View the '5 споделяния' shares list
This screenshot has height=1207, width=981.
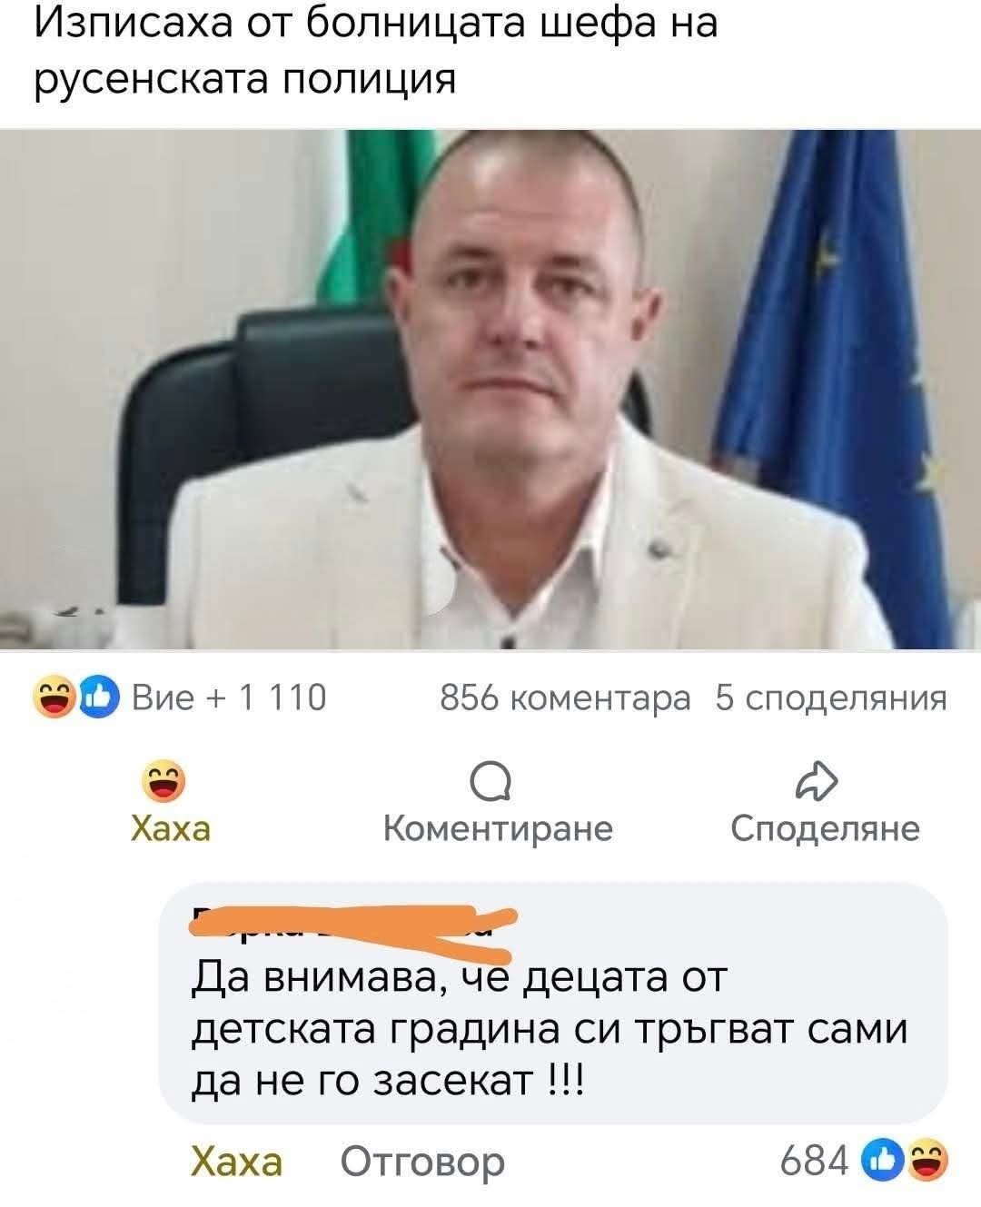click(x=831, y=698)
